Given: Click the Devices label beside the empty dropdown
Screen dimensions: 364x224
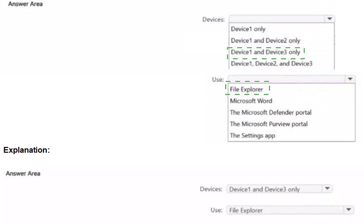Looking at the screenshot, I should (x=214, y=19).
